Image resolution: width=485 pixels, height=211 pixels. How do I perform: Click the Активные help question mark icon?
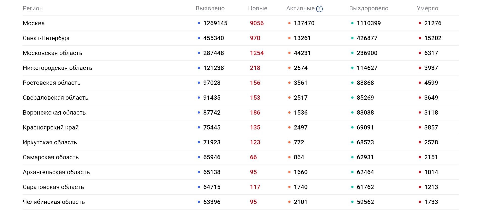tap(319, 9)
